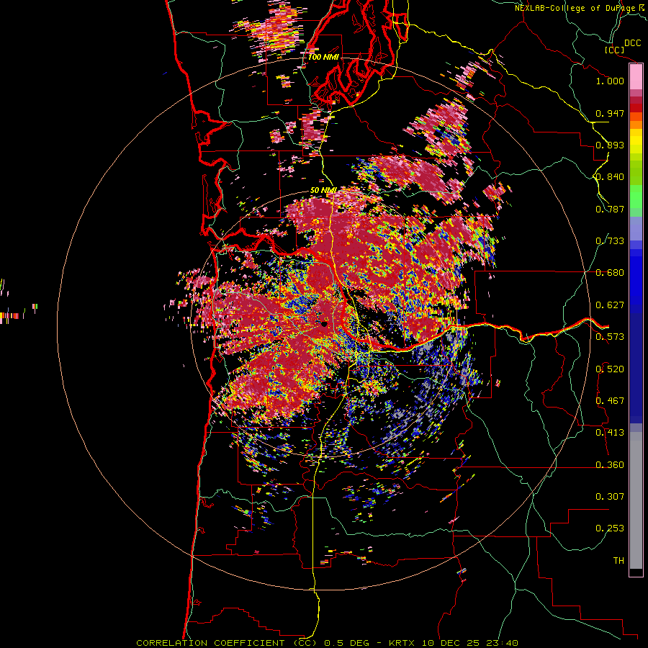
Task: Click the 0.947 scale value
Action: 610,113
